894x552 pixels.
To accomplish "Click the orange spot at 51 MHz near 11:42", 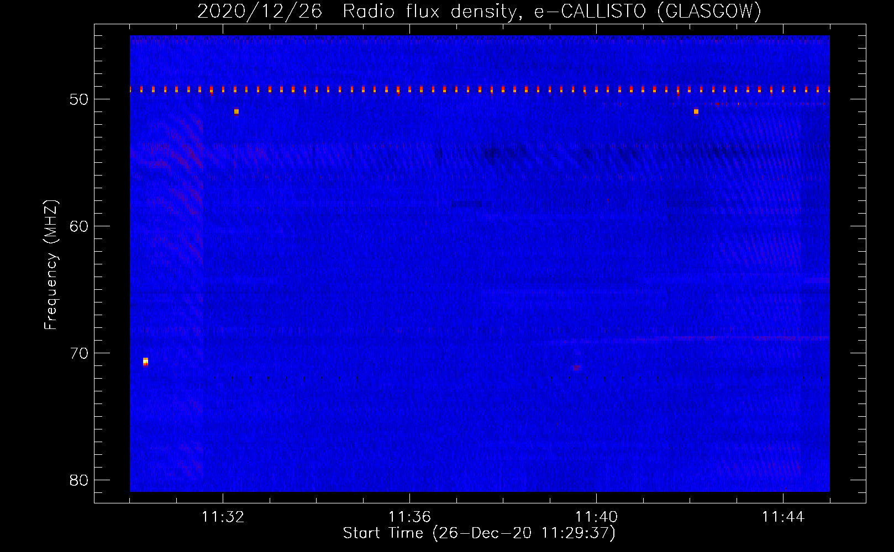I will 696,112.
